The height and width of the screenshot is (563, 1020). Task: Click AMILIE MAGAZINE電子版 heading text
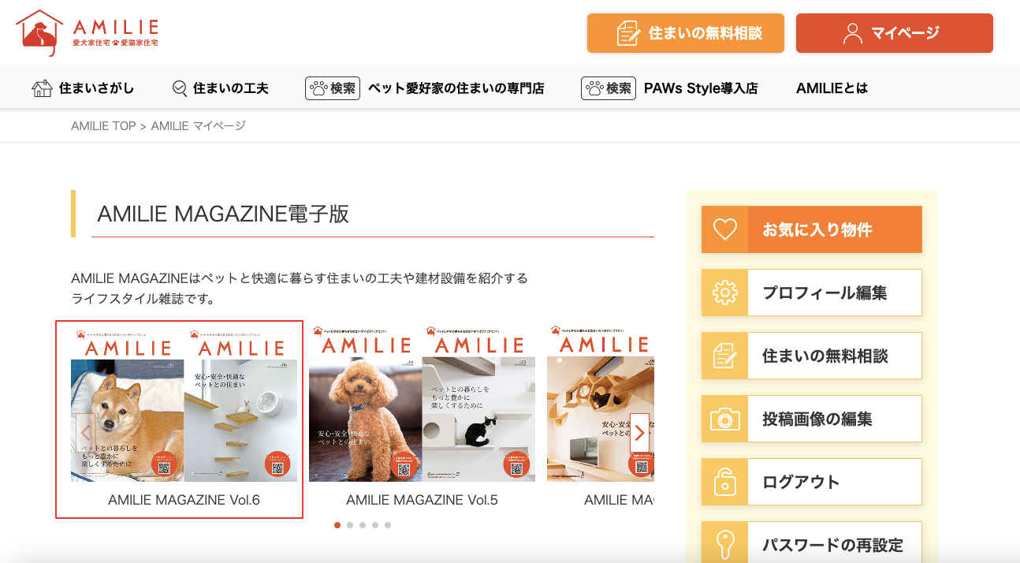tap(223, 214)
